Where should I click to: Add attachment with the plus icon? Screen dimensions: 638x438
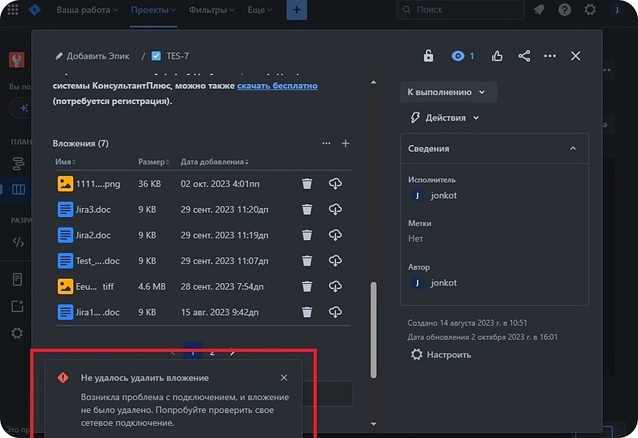346,143
